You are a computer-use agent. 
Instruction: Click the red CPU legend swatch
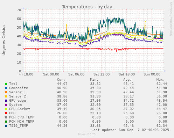[6, 113]
